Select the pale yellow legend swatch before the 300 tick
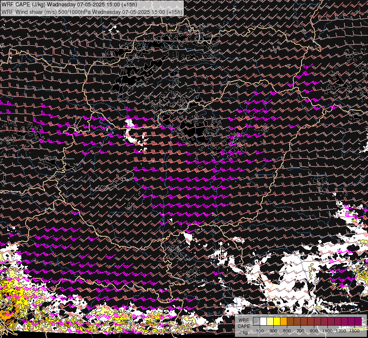This screenshot has width=368, height=338. [x=270, y=321]
